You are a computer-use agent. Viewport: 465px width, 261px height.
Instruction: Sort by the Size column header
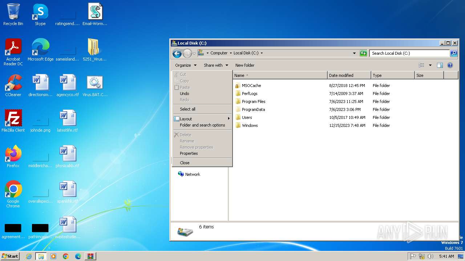click(x=429, y=75)
